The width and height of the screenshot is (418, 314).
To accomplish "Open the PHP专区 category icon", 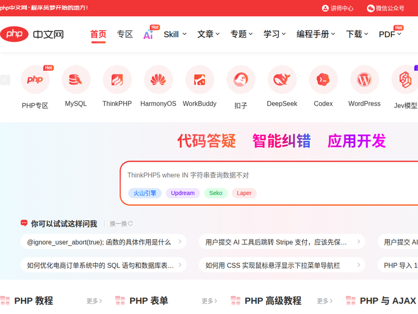I will pyautogui.click(x=35, y=80).
